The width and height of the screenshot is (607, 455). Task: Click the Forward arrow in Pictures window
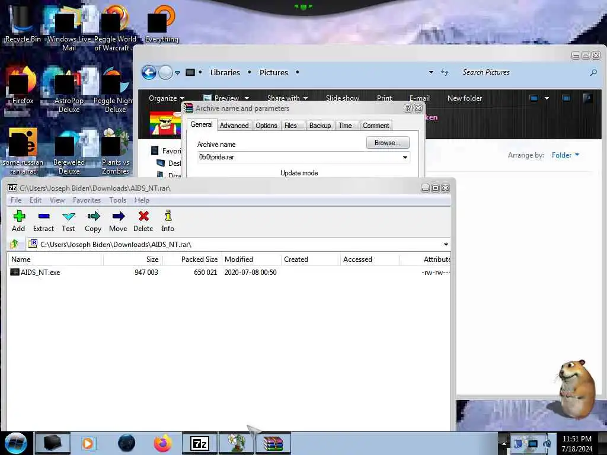(166, 72)
